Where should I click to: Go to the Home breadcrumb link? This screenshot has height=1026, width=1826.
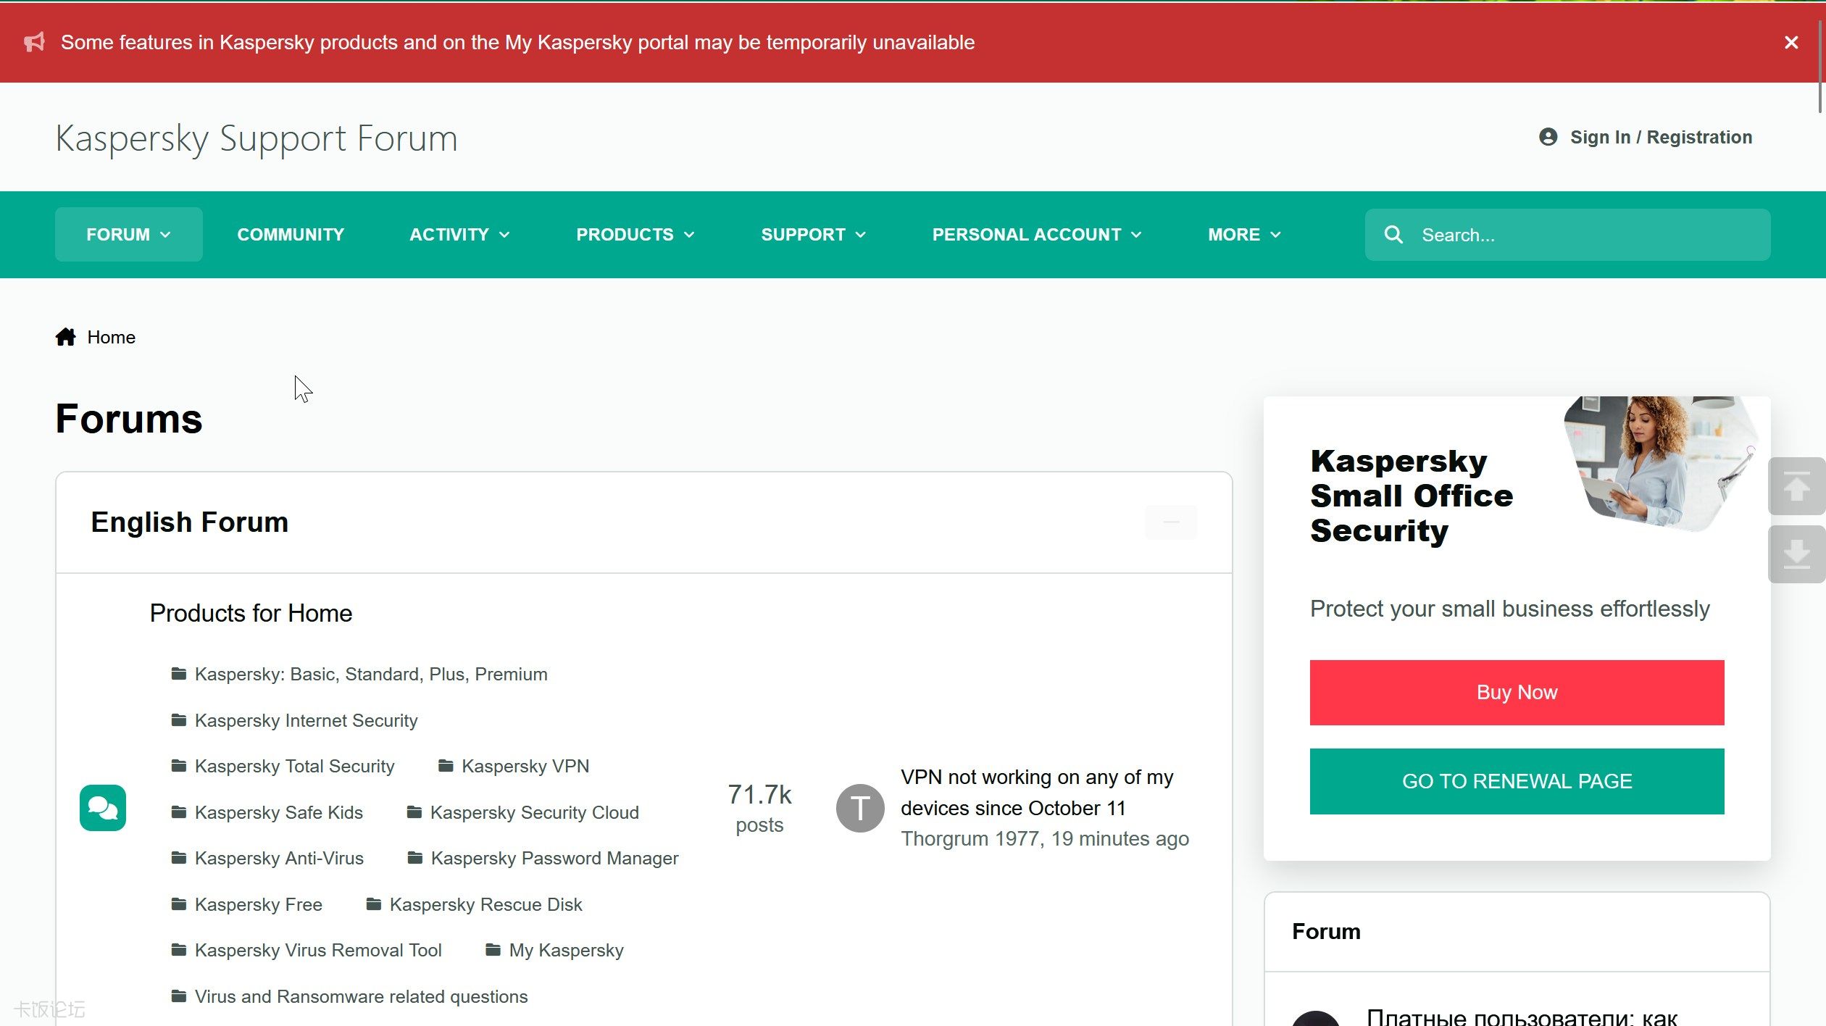[111, 337]
